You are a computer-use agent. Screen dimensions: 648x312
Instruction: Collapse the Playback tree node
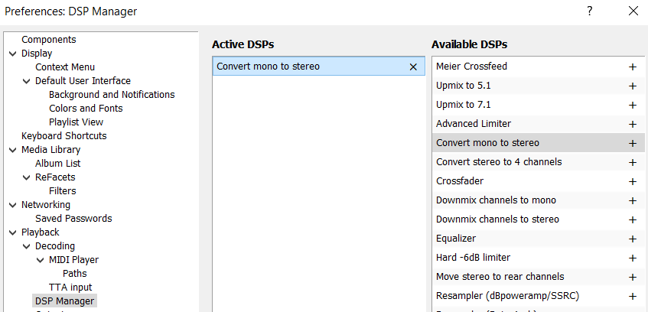12,232
